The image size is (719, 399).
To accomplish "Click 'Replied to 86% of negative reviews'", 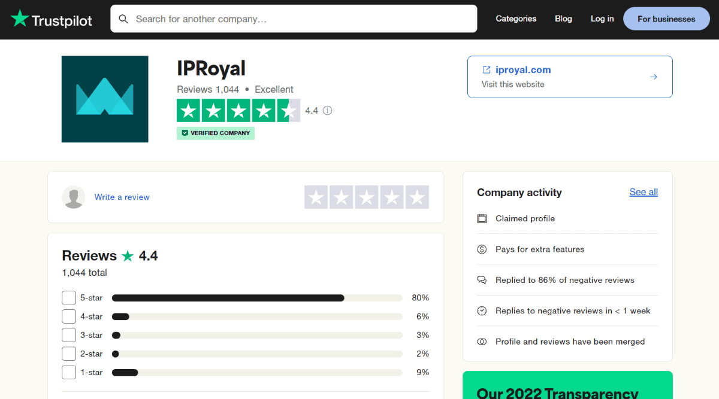I will pyautogui.click(x=565, y=280).
